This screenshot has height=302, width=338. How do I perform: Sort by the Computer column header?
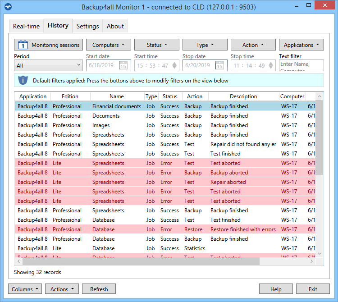[292, 96]
